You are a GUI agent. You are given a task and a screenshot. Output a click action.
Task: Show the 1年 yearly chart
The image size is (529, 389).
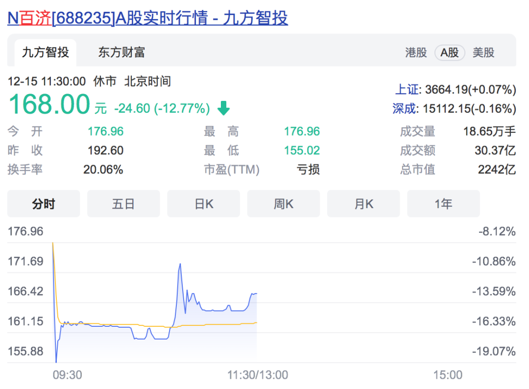(x=443, y=204)
